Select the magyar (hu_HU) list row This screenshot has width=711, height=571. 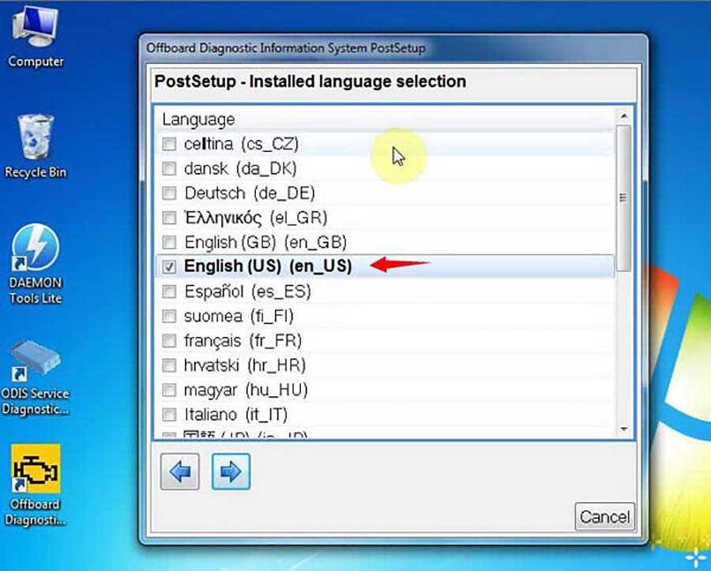click(x=246, y=390)
